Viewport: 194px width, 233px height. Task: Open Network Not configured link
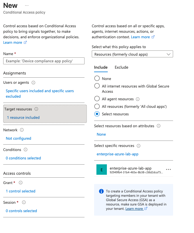[x=19, y=139]
